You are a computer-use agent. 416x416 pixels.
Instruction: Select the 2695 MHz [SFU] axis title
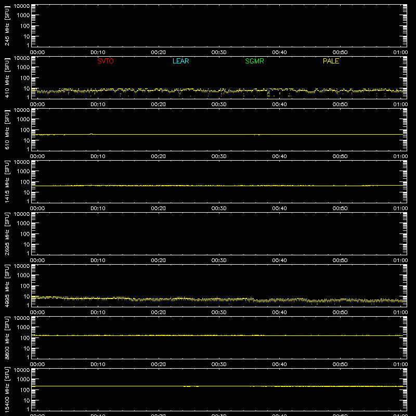[x=7, y=233]
